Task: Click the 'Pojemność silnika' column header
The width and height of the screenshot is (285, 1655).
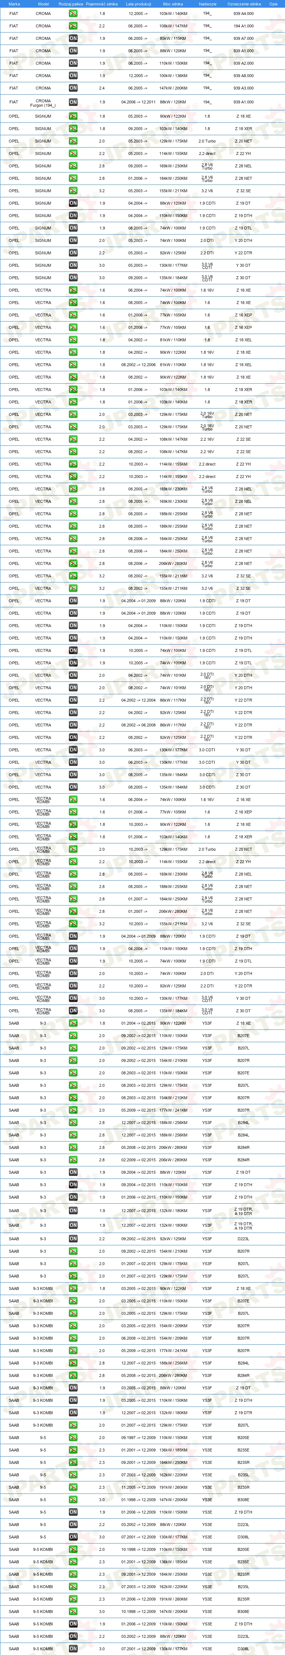Action: (x=102, y=4)
